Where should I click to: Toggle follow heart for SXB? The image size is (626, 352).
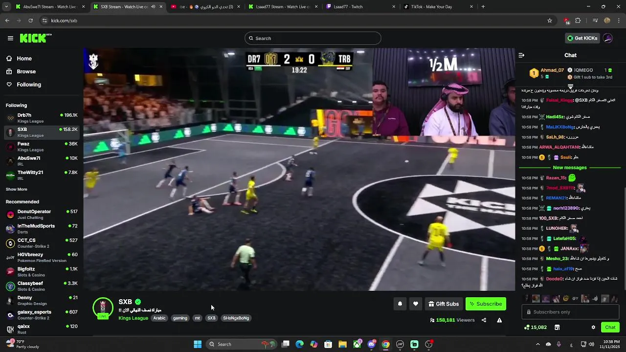(415, 304)
